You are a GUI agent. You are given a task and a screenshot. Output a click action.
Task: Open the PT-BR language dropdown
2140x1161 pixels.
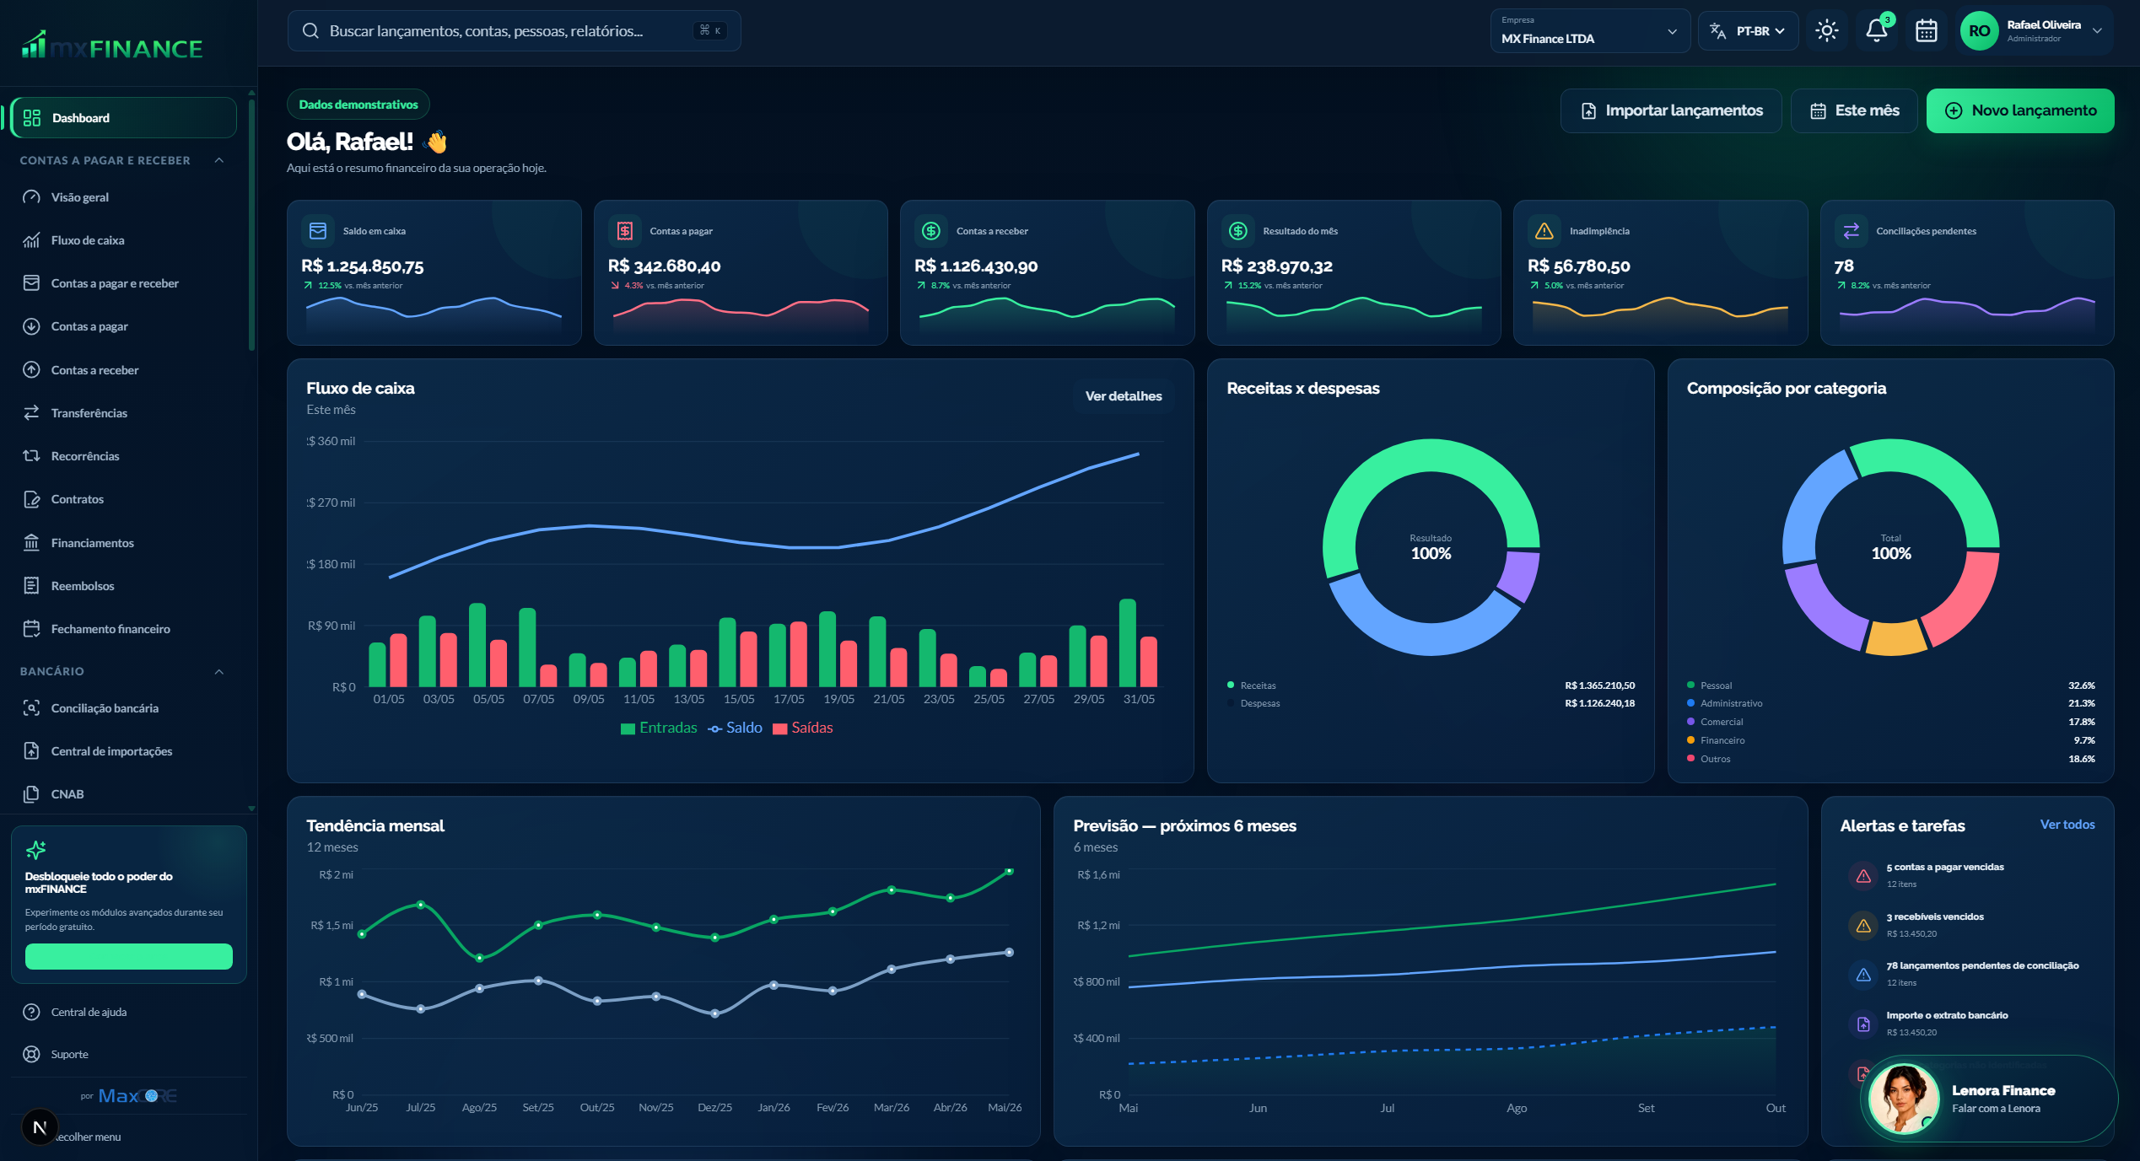point(1748,31)
